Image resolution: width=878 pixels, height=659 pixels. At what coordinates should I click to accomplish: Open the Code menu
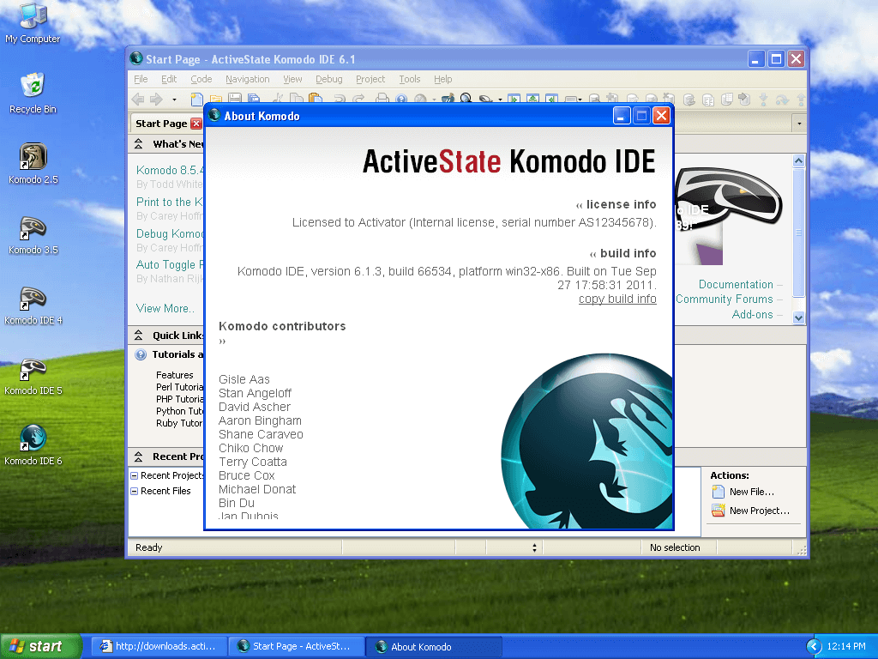coord(201,79)
